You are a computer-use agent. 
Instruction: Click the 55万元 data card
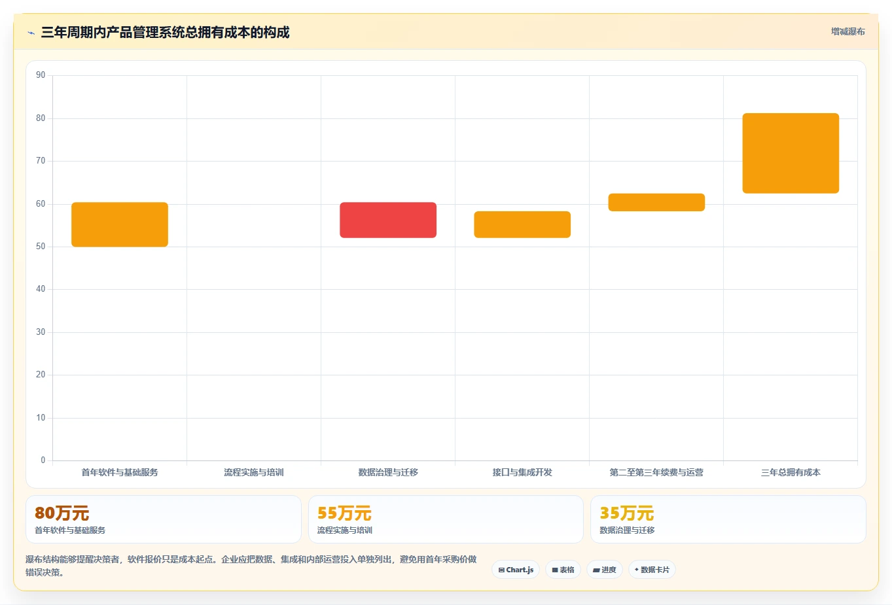(446, 519)
